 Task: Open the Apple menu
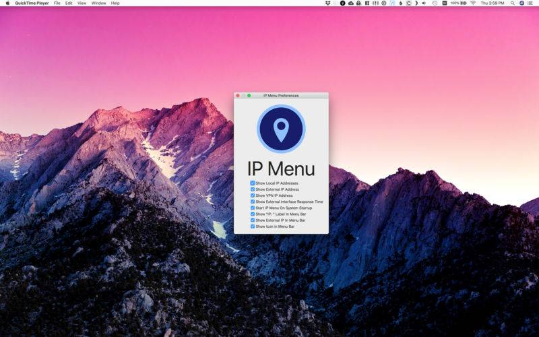(x=7, y=3)
